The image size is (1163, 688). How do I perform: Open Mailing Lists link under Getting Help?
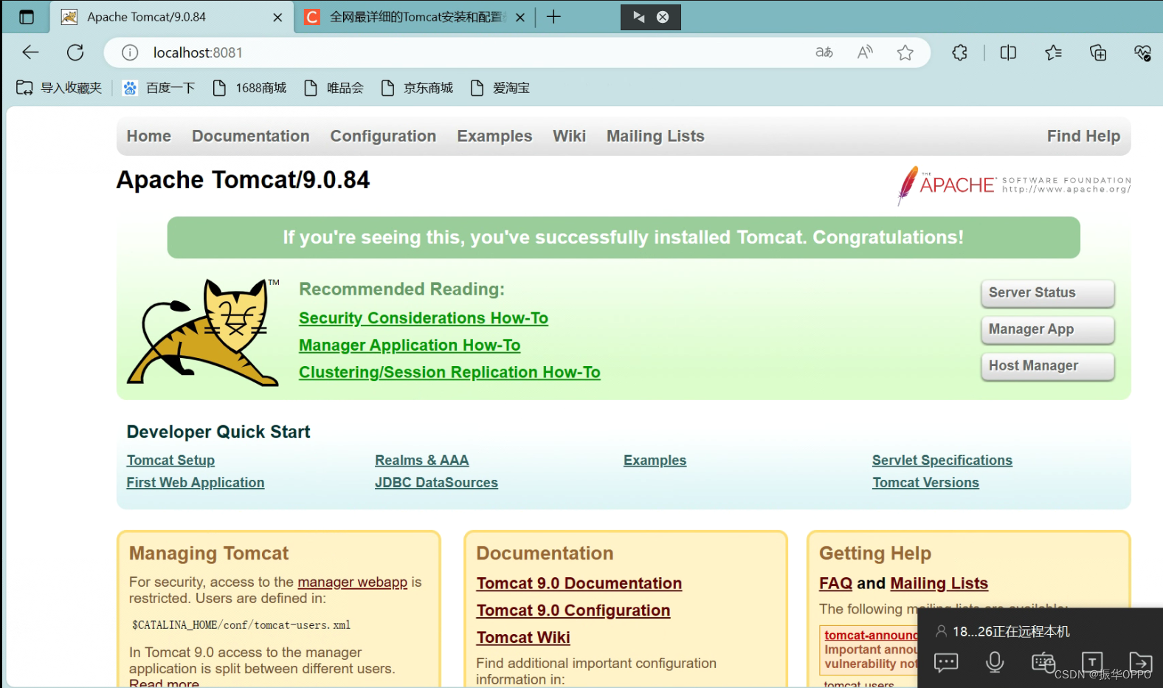(939, 583)
